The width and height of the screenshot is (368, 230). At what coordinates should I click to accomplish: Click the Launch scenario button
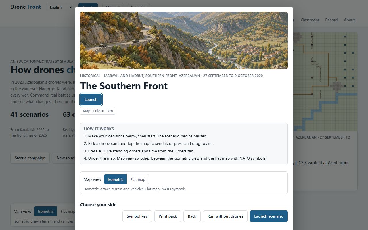[269, 216]
